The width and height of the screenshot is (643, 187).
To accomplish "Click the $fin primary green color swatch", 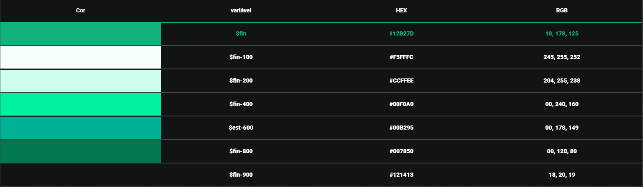I will tap(80, 34).
